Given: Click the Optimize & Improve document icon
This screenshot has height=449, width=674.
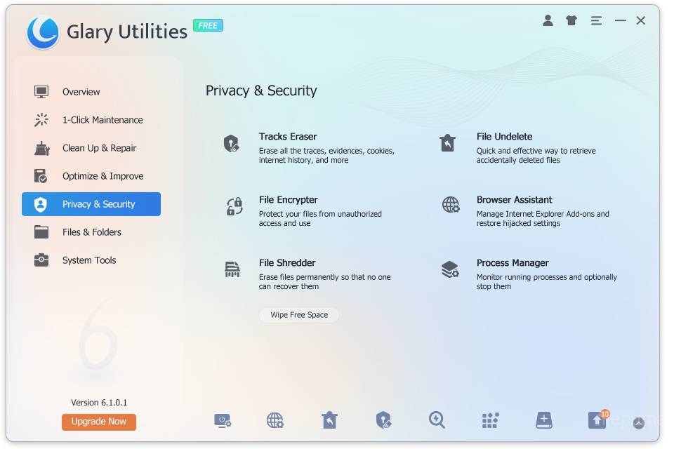Looking at the screenshot, I should (x=41, y=176).
